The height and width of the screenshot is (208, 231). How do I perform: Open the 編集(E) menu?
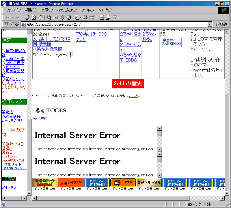pyautogui.click(x=31, y=10)
